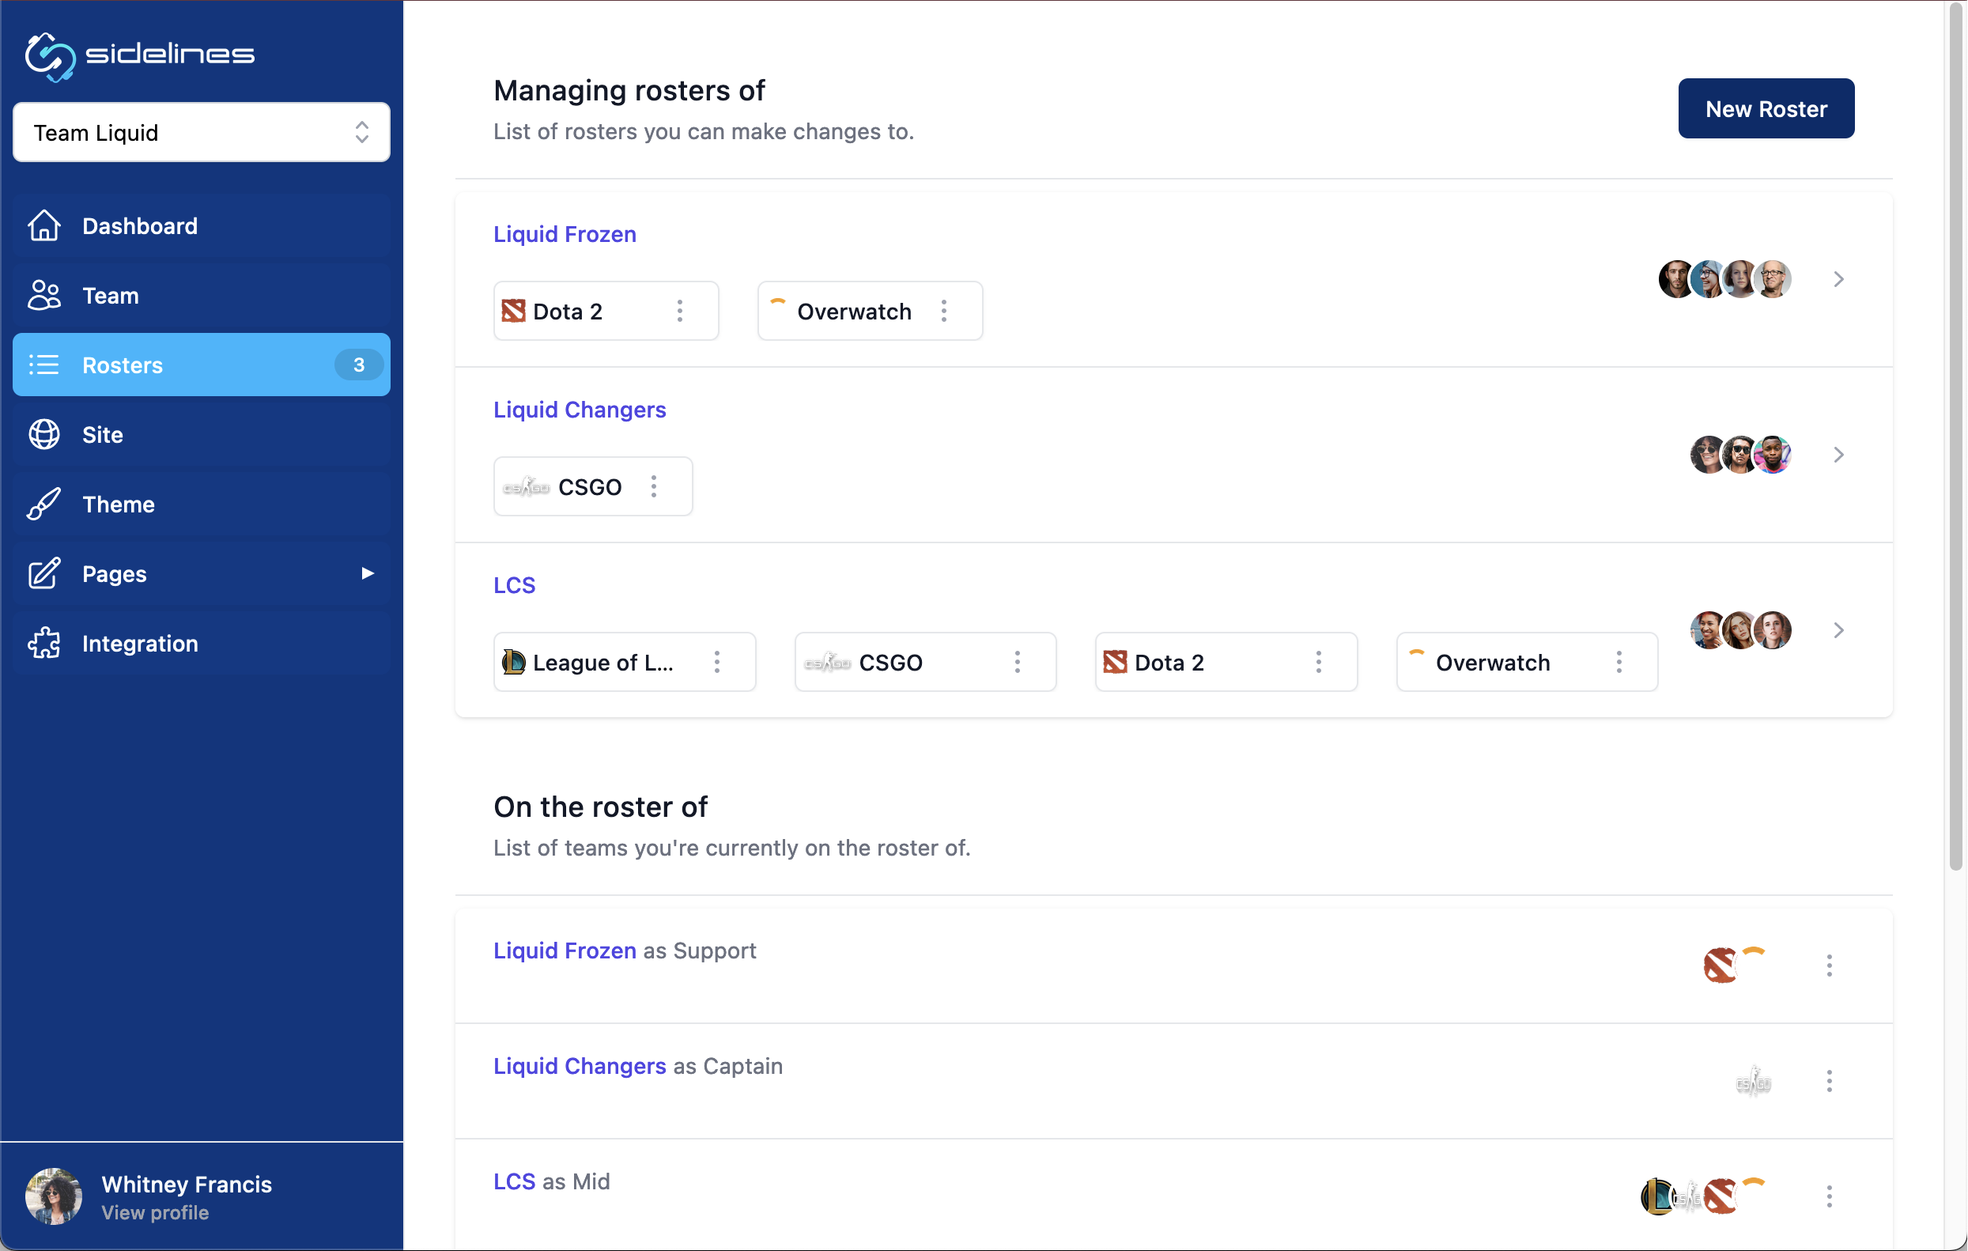Open options for LCS League of Legends

[x=717, y=663]
